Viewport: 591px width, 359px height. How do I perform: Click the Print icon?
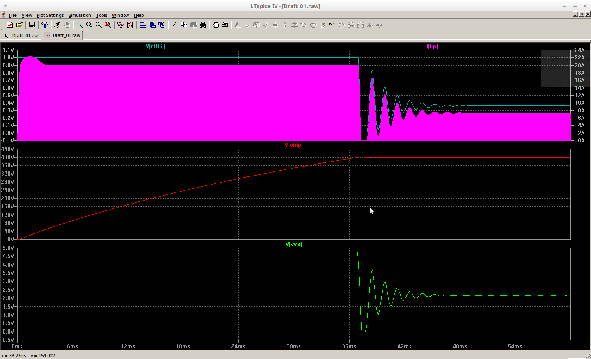tap(225, 25)
